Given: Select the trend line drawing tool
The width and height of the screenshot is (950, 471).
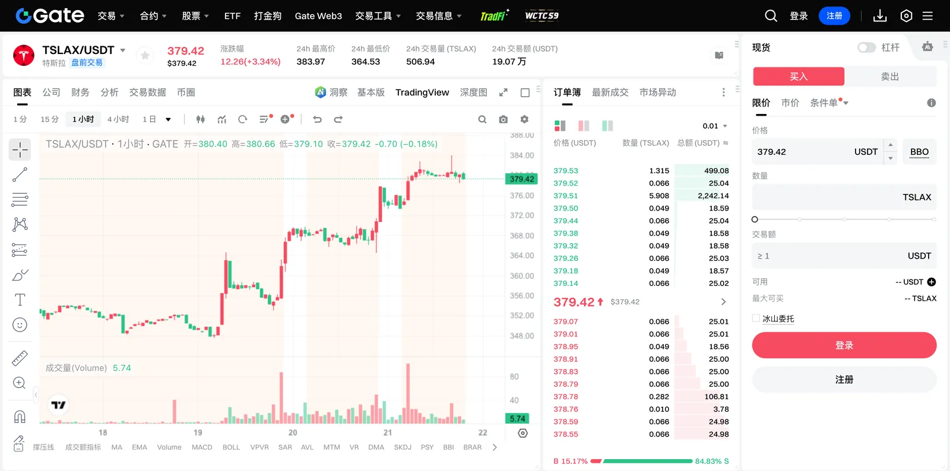Looking at the screenshot, I should (20, 174).
